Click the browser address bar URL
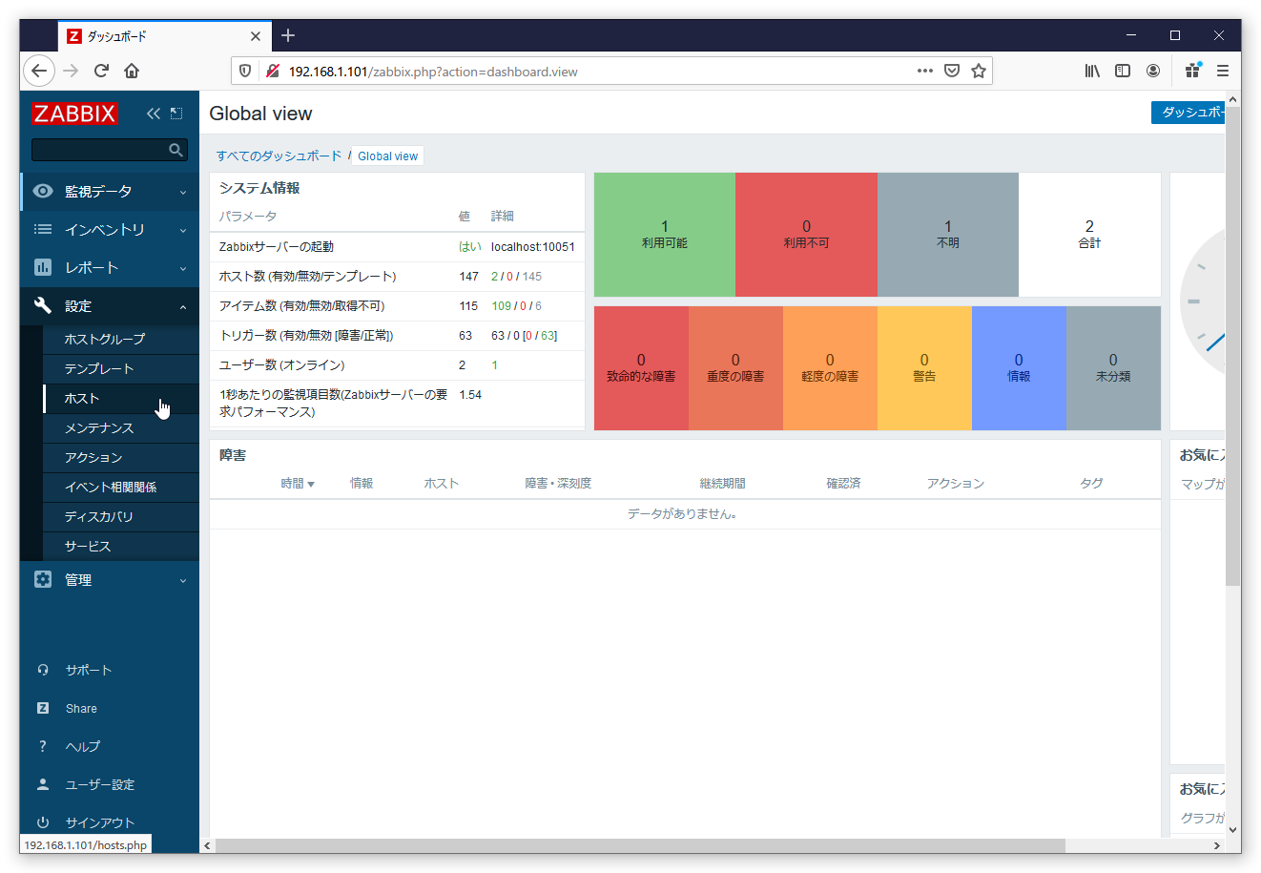The image size is (1261, 873). pos(433,72)
